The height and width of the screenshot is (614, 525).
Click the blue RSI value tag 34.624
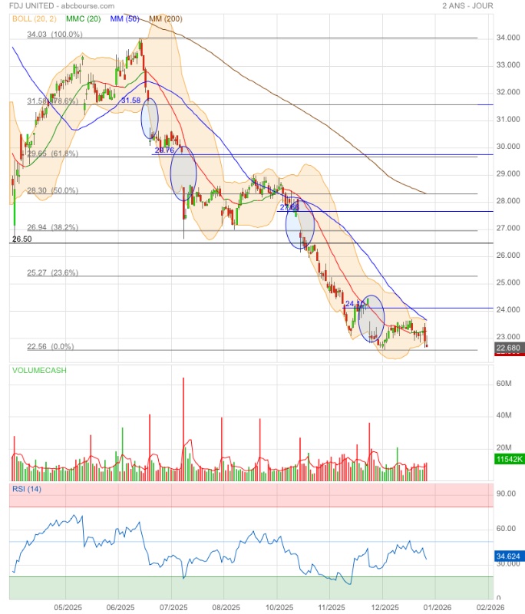click(508, 556)
